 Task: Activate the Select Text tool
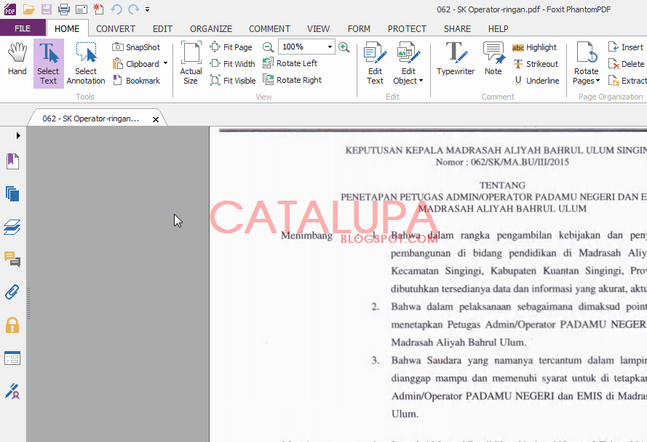click(x=48, y=63)
